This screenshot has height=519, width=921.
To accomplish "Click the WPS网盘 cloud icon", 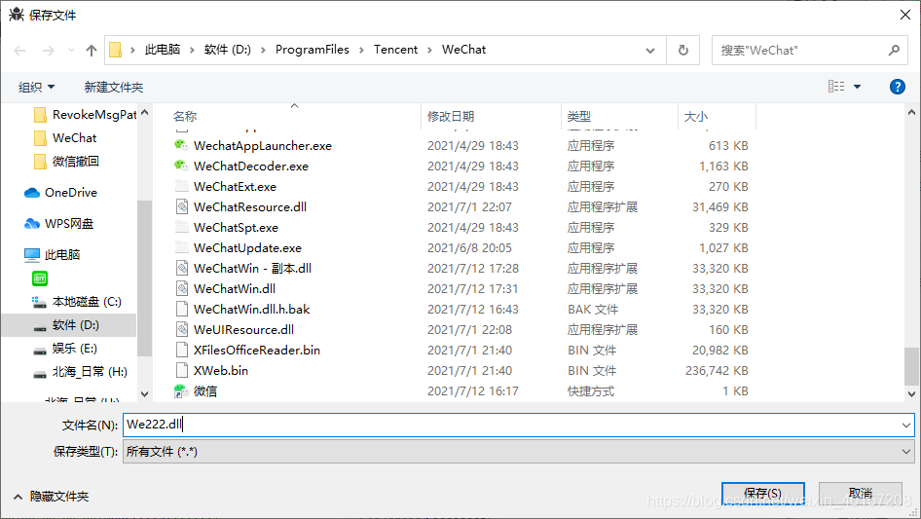I will (x=32, y=223).
